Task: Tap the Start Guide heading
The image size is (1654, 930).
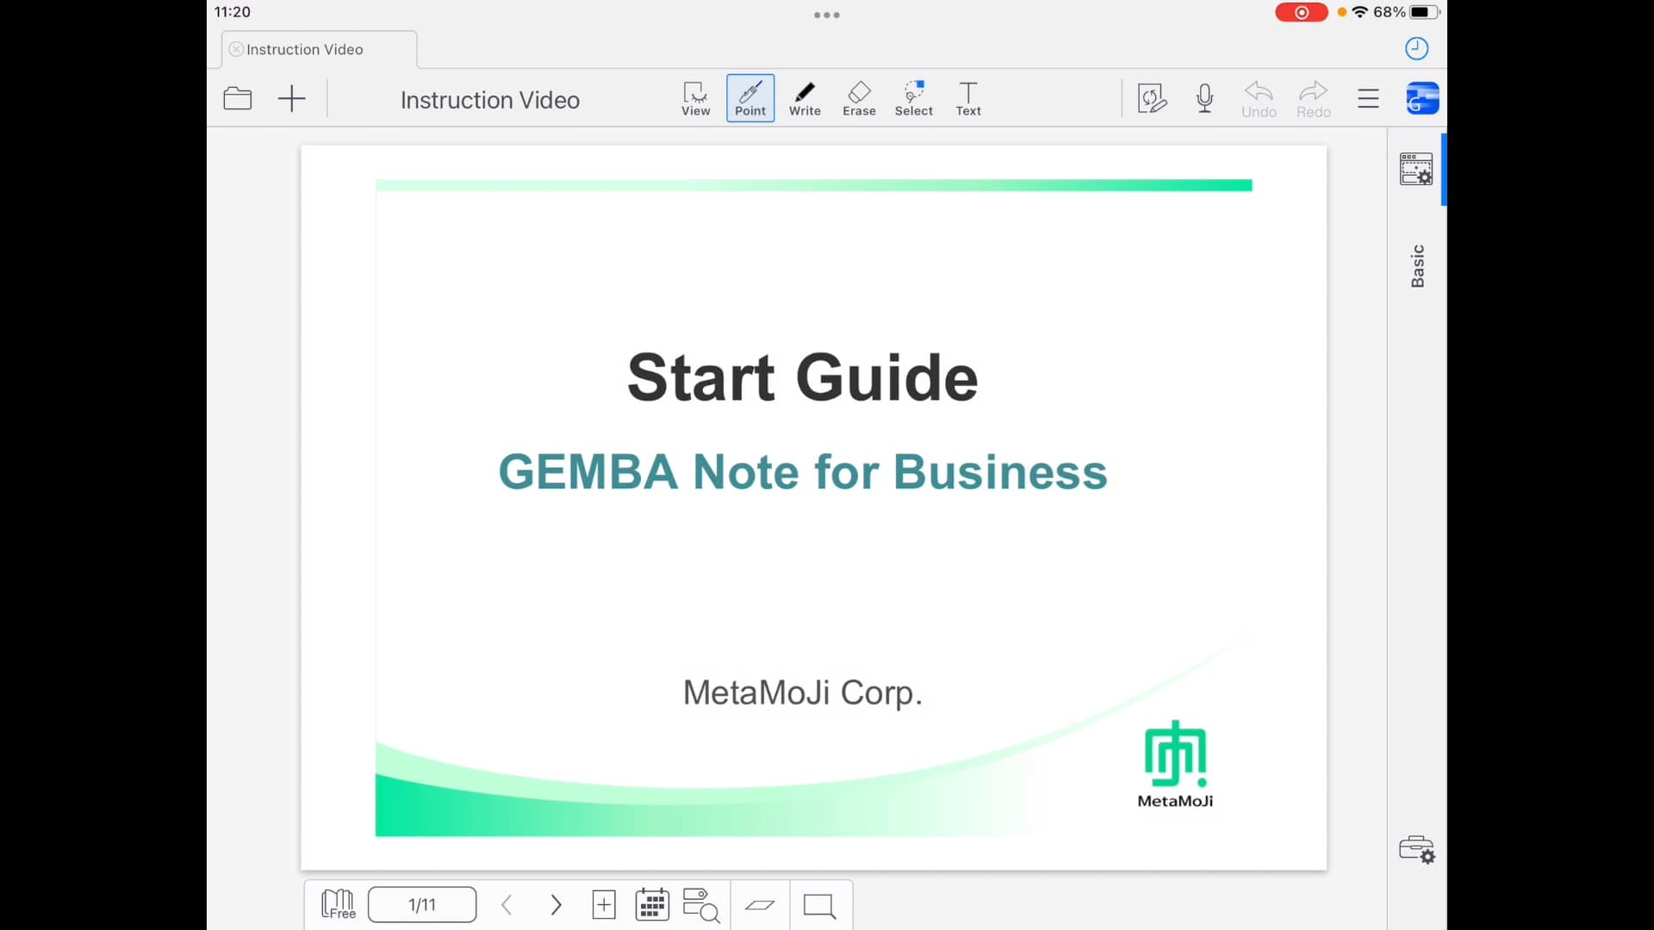Action: pyautogui.click(x=803, y=377)
